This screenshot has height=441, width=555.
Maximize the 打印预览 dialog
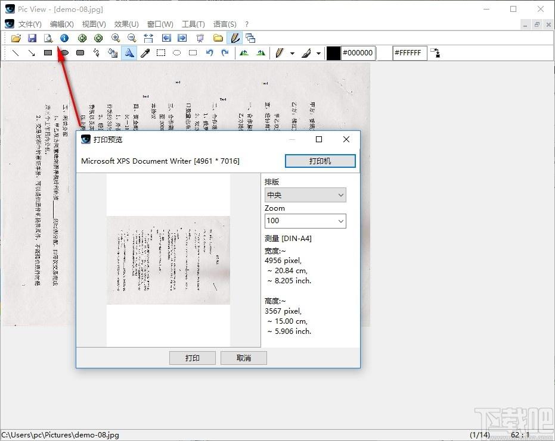[x=318, y=140]
